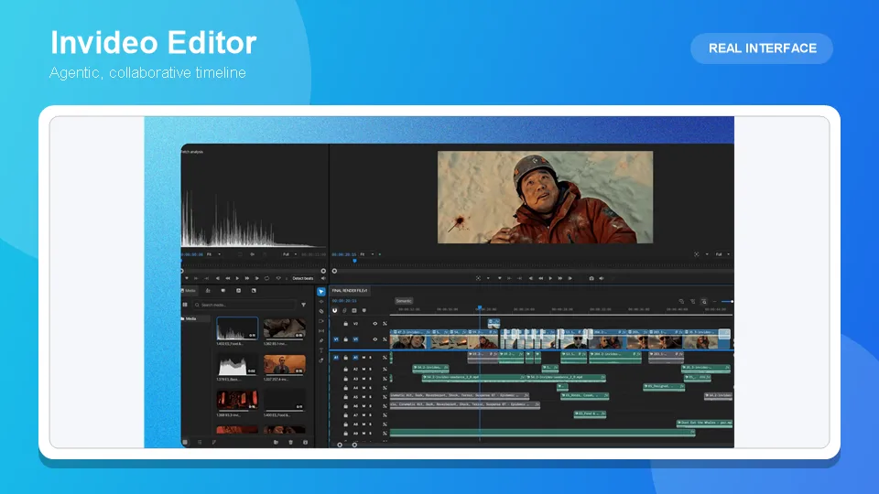Select the Dont Eat the Whales audio clip
The width and height of the screenshot is (879, 494).
(705, 423)
